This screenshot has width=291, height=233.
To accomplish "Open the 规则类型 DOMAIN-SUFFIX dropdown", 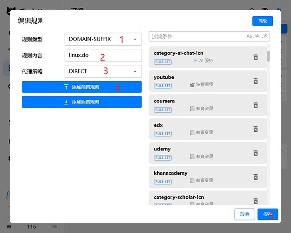I will [x=103, y=39].
